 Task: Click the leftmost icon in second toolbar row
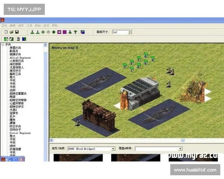6,38
